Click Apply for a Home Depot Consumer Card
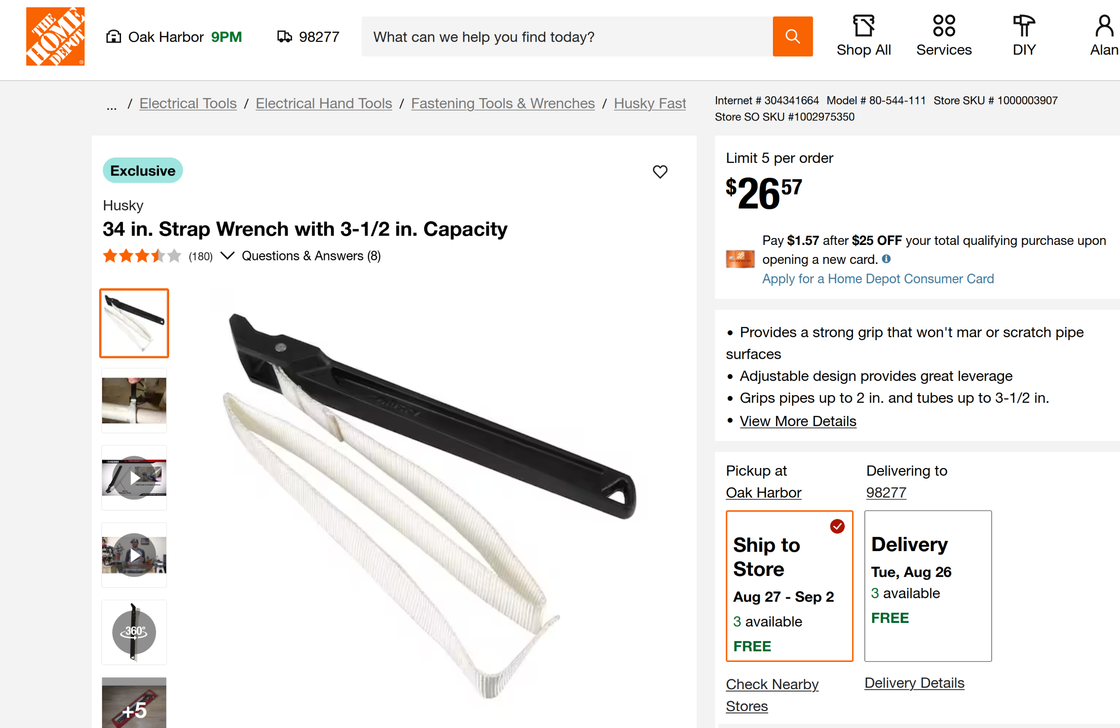 click(877, 278)
